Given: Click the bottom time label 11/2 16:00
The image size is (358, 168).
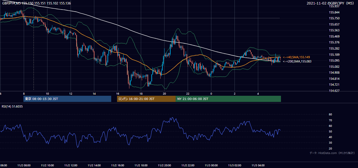Looking at the screenshot, I should [x=118, y=165].
